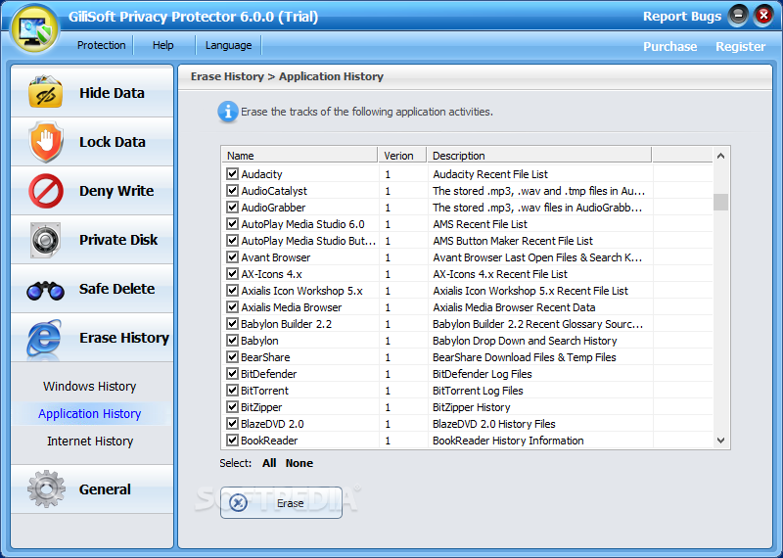The image size is (783, 558).
Task: Click the blue info icon
Action: click(x=228, y=112)
